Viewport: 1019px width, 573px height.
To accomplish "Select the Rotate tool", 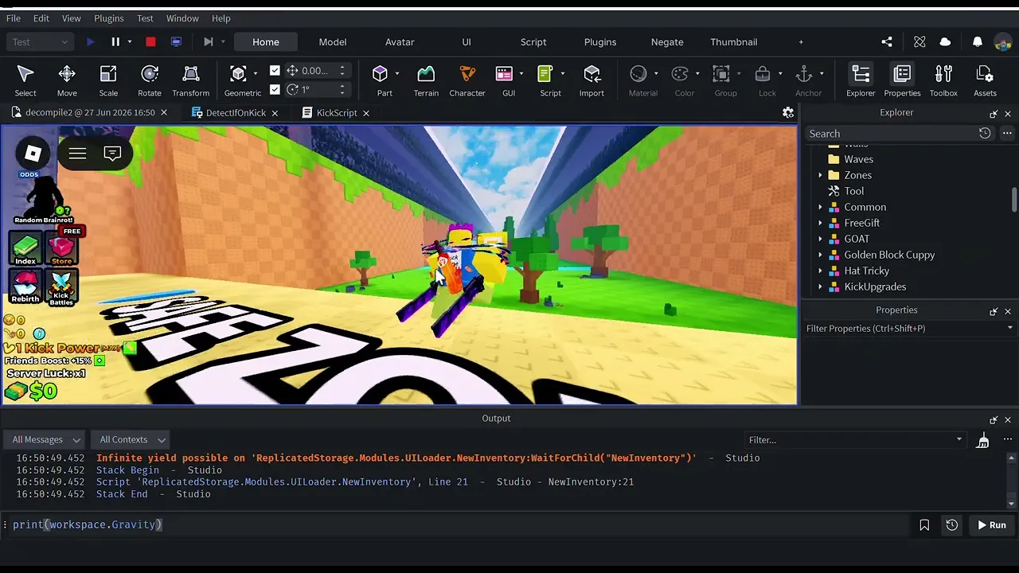I will click(149, 81).
